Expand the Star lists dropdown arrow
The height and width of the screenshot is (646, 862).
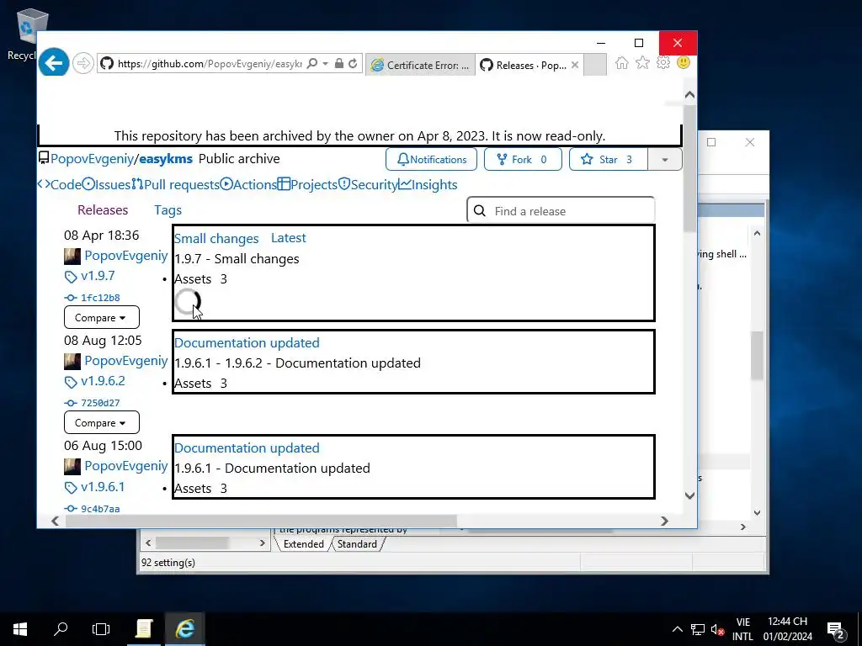665,159
